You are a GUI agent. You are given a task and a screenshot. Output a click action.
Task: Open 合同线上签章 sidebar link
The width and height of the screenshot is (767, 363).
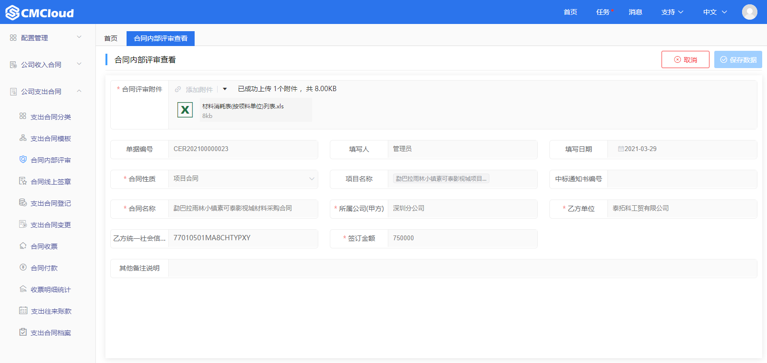point(51,182)
